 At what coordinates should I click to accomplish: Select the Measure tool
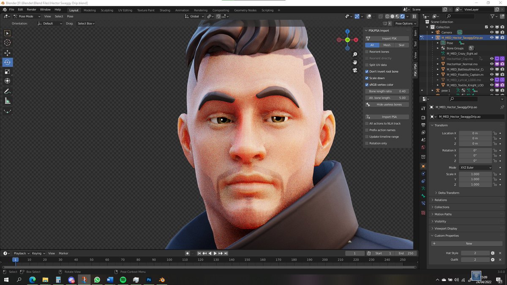[x=8, y=101]
